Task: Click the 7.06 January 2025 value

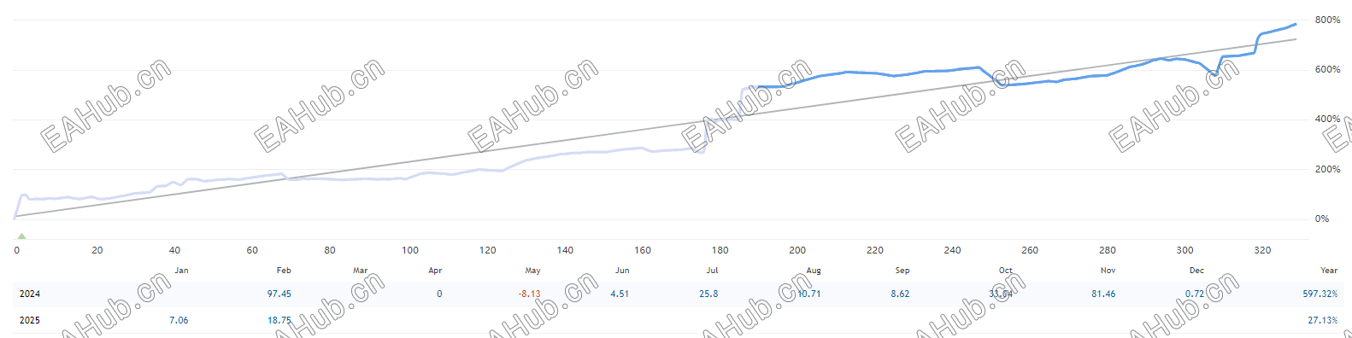Action: pyautogui.click(x=179, y=320)
